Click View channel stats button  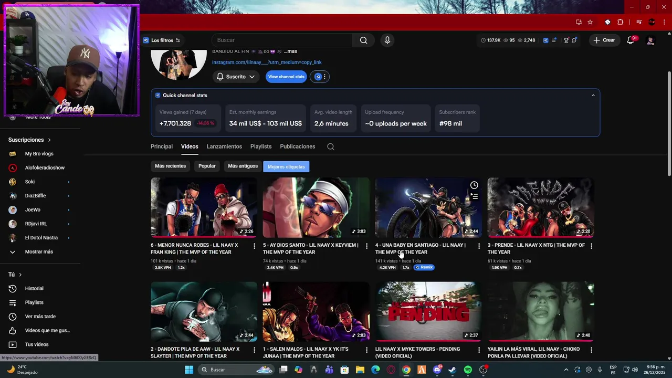coord(286,77)
